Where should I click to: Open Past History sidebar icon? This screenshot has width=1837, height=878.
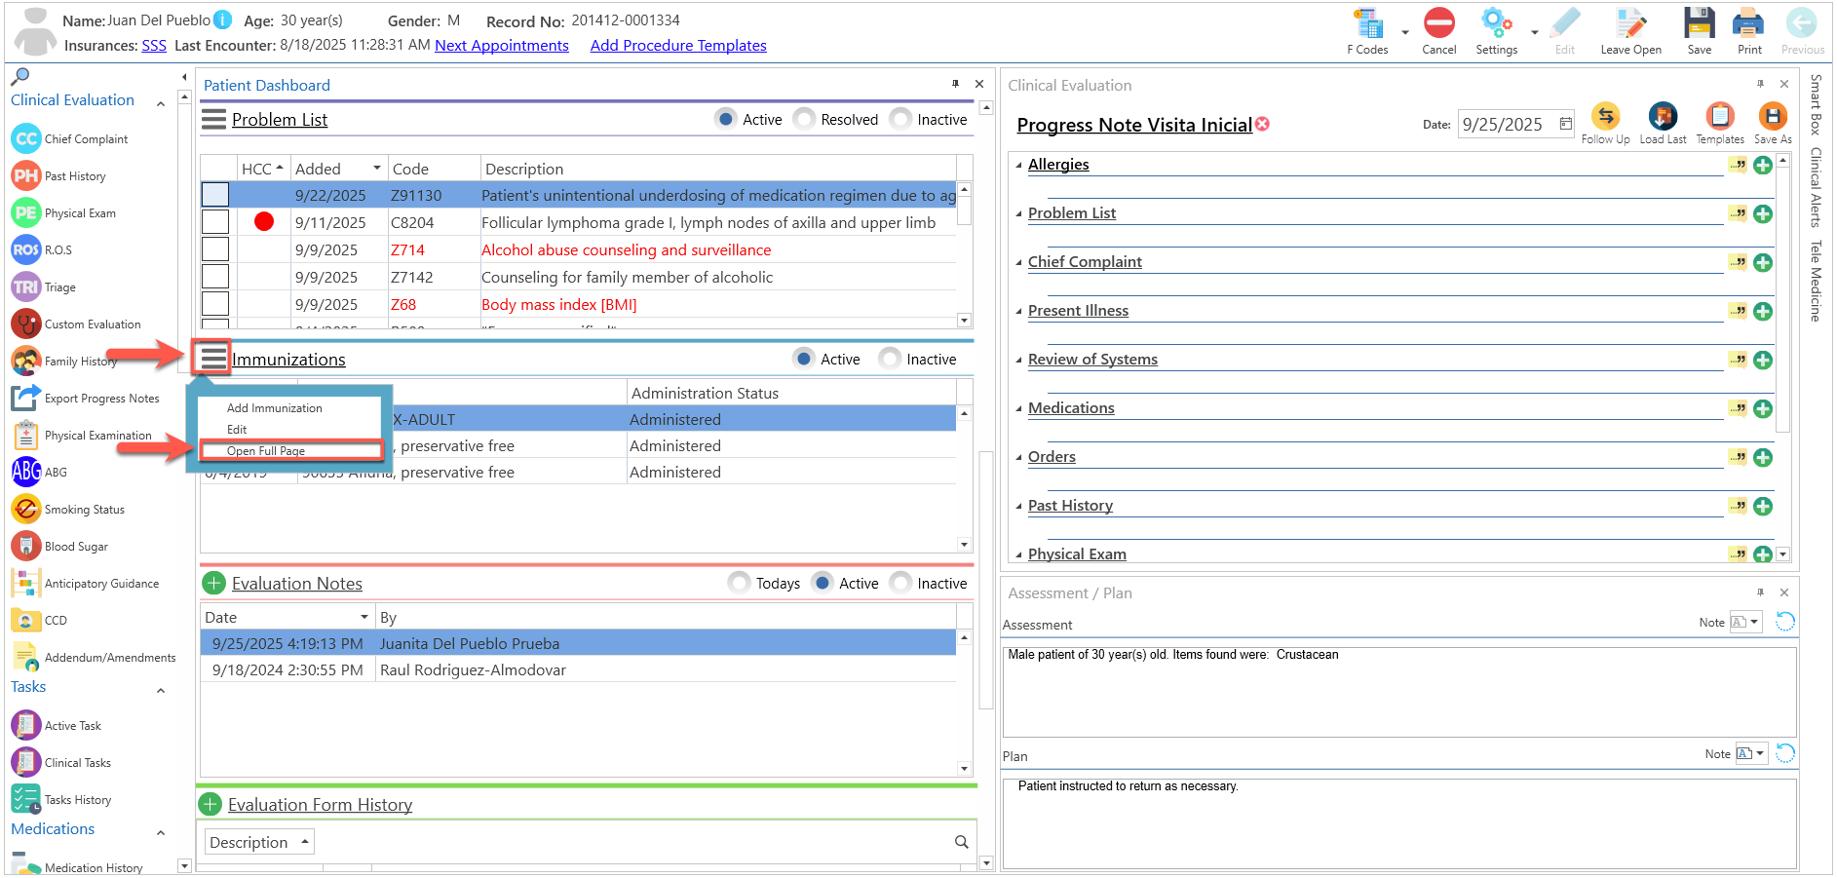tap(26, 176)
